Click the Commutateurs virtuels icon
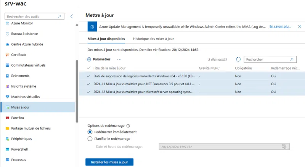305x167 pixels. (7, 65)
